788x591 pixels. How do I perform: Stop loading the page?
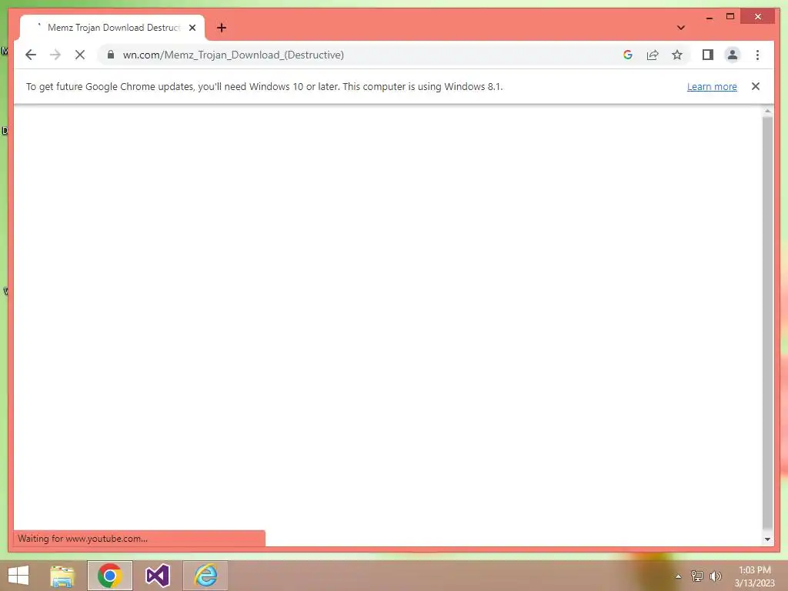tap(80, 55)
